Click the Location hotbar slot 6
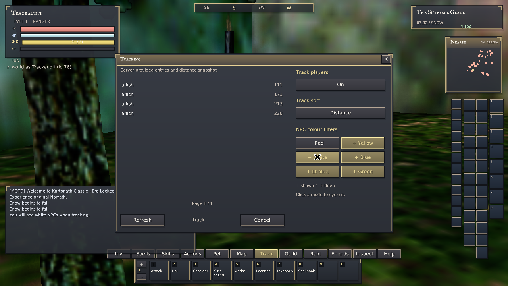Image resolution: width=508 pixels, height=286 pixels. tap(264, 271)
